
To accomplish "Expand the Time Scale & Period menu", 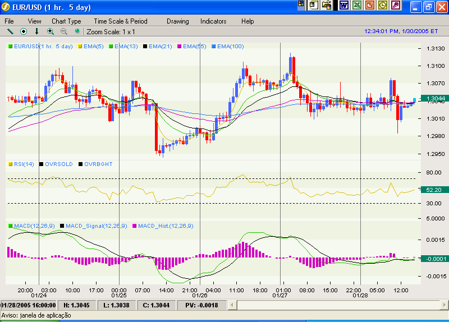I will 121,21.
